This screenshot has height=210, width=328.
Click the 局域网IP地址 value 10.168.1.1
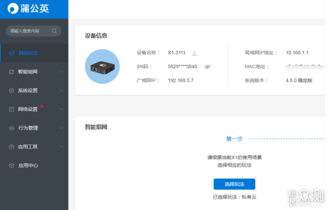coord(297,53)
